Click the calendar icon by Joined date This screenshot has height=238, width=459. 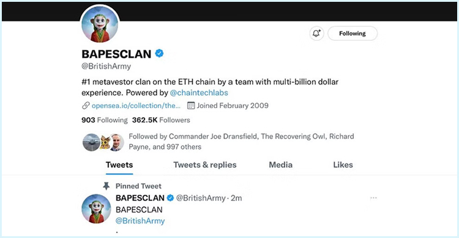pyautogui.click(x=191, y=106)
